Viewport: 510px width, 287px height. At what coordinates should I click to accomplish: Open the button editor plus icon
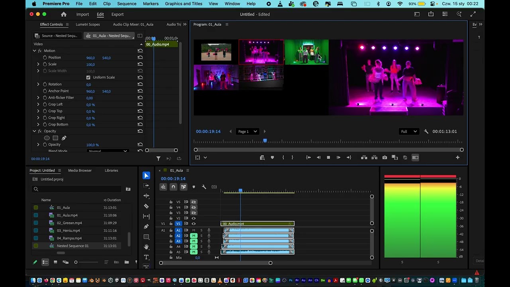457,157
